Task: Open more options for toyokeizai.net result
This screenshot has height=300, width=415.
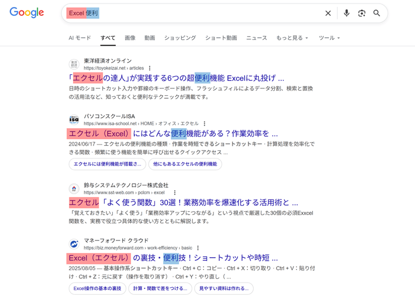Action: [150, 68]
